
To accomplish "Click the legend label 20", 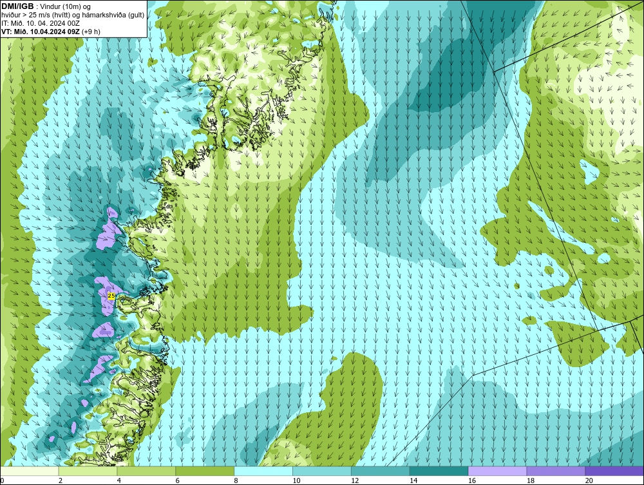I will (x=589, y=480).
